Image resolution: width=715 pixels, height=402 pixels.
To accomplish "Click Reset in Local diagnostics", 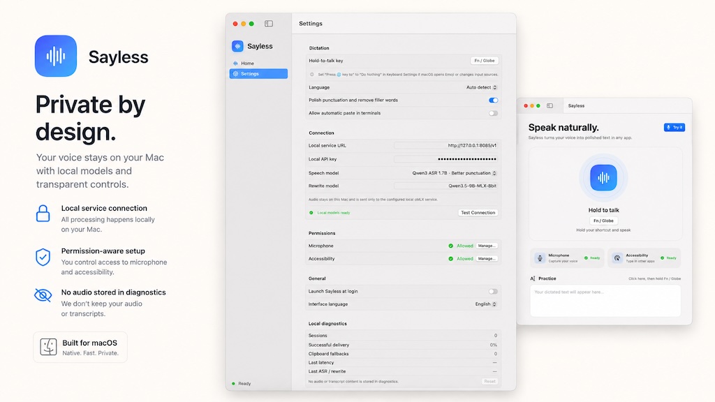I will (x=489, y=382).
